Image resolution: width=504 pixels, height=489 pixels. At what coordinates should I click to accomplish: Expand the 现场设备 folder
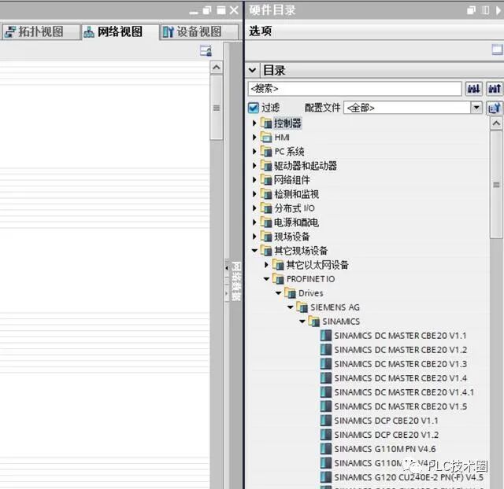(254, 237)
